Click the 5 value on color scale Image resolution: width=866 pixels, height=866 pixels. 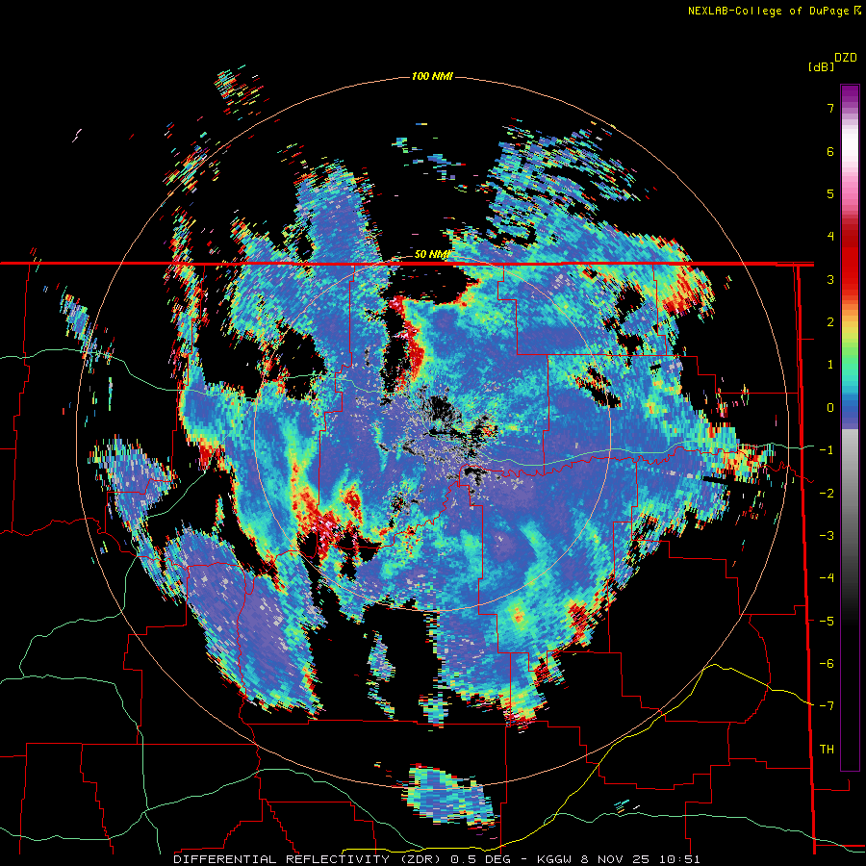tap(830, 193)
